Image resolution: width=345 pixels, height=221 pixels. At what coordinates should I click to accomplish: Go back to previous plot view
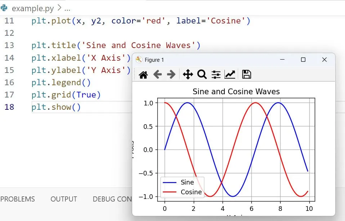click(x=157, y=74)
